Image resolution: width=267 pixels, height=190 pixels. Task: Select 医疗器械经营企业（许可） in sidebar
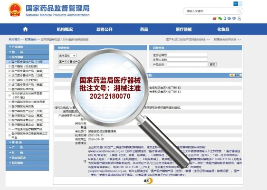tap(27, 120)
